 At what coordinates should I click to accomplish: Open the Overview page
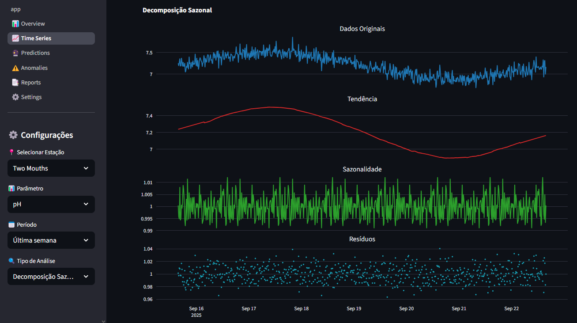51,23
